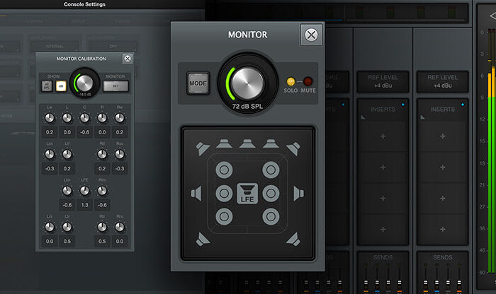Select the right rear surround speaker icon
This screenshot has width=496, height=294.
click(293, 239)
